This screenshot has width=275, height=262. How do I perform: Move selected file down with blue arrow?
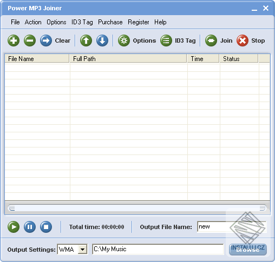coord(102,41)
